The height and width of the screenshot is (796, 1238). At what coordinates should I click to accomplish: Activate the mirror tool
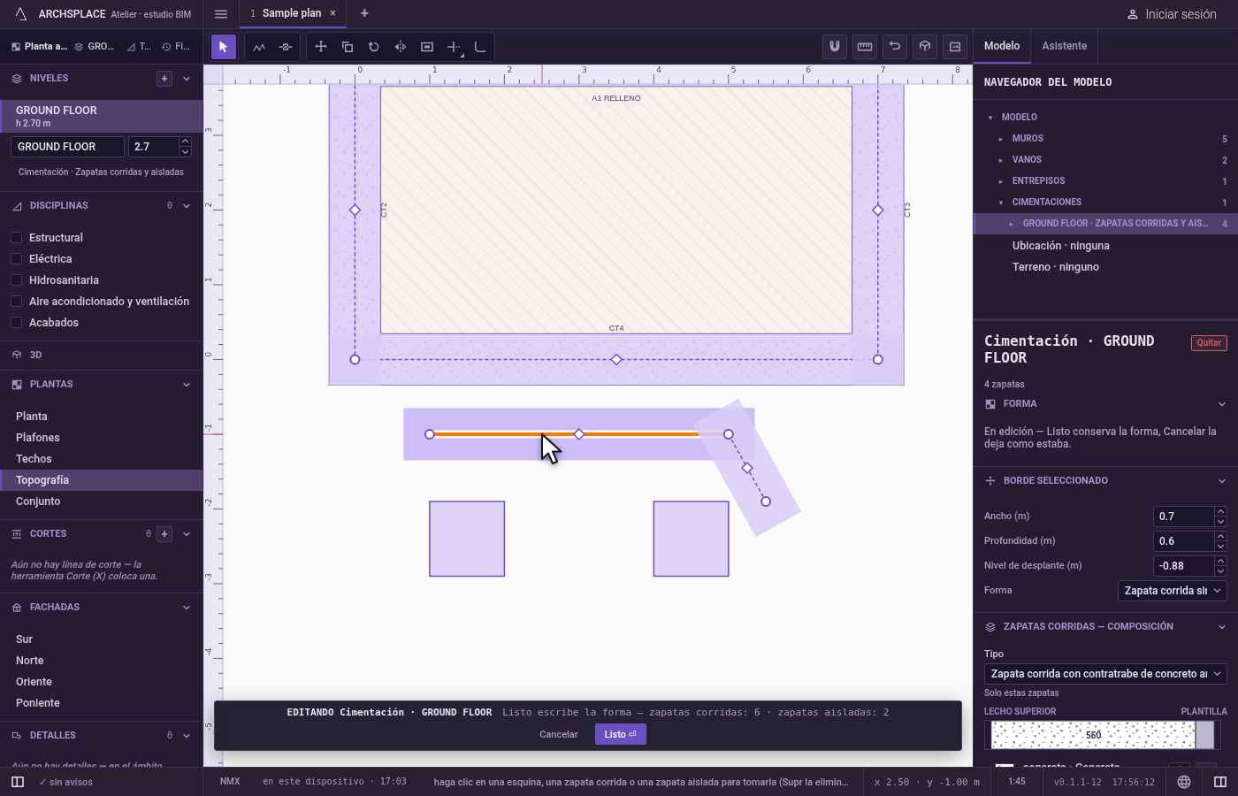[x=401, y=47]
